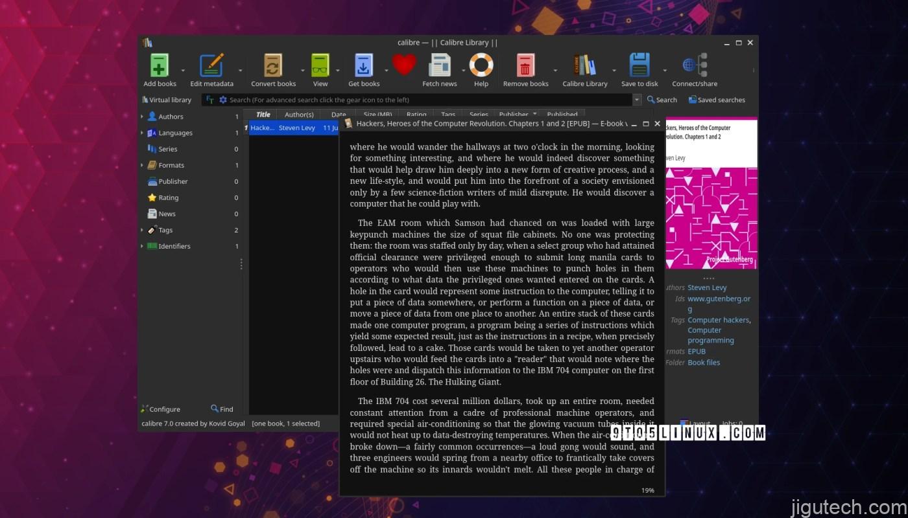Image resolution: width=908 pixels, height=518 pixels.
Task: Click the tag browser splitter handle dots
Action: click(241, 264)
